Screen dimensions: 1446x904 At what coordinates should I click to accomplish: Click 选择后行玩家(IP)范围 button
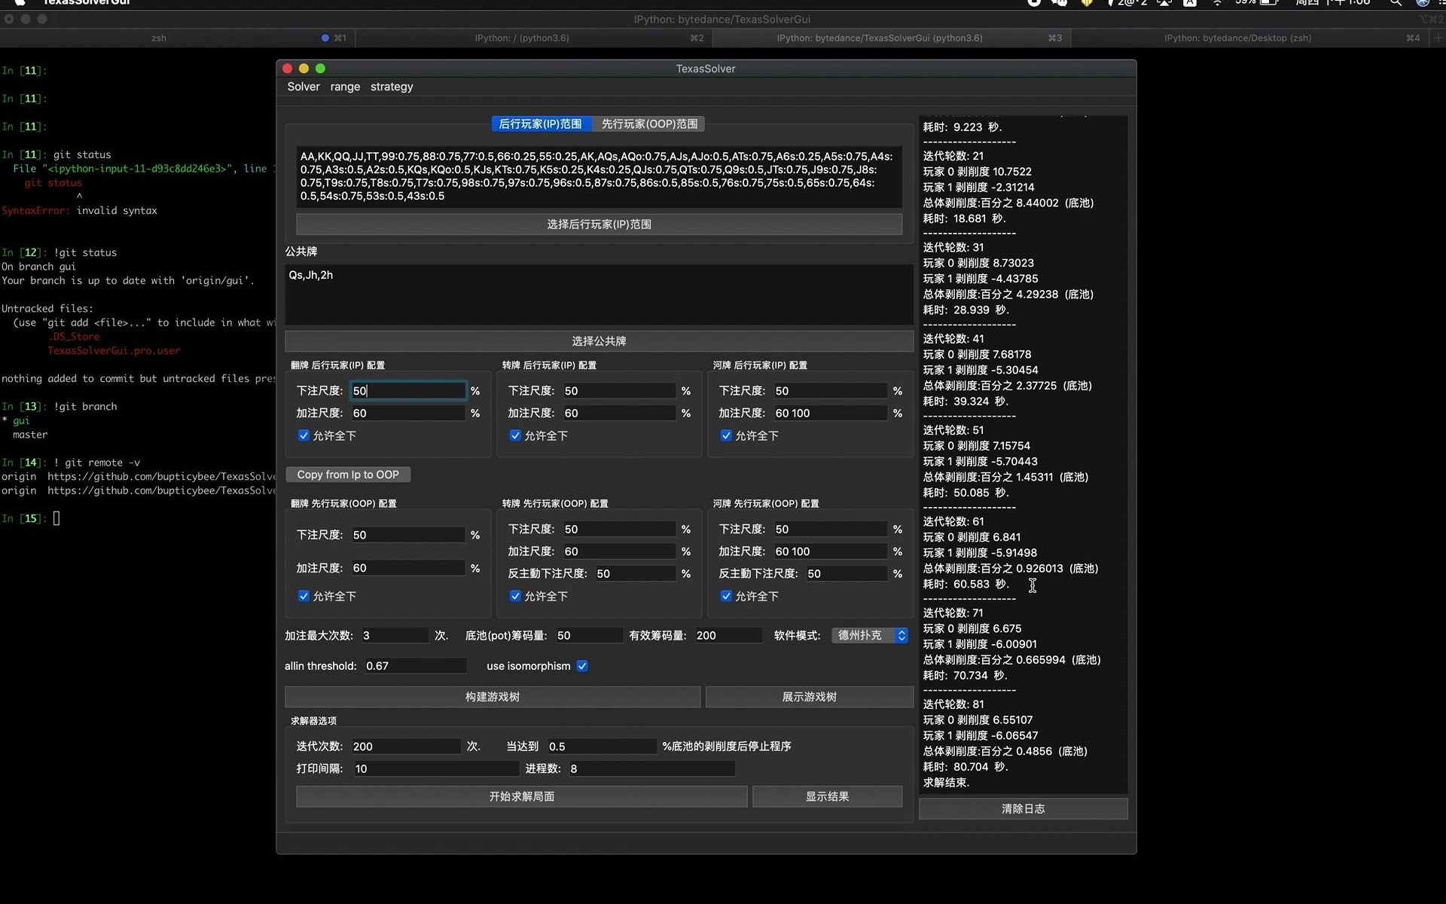[x=599, y=224]
